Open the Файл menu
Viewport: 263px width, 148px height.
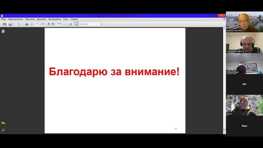pos(4,19)
